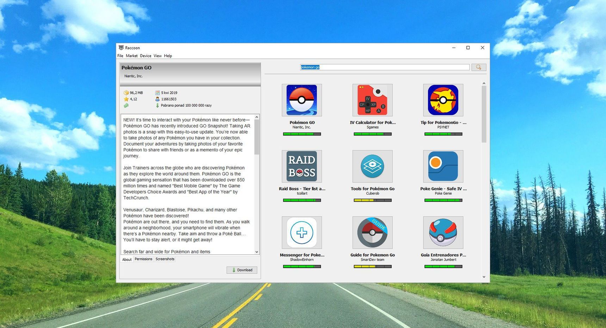
Task: Click the description scrollbar down arrow
Action: point(257,252)
